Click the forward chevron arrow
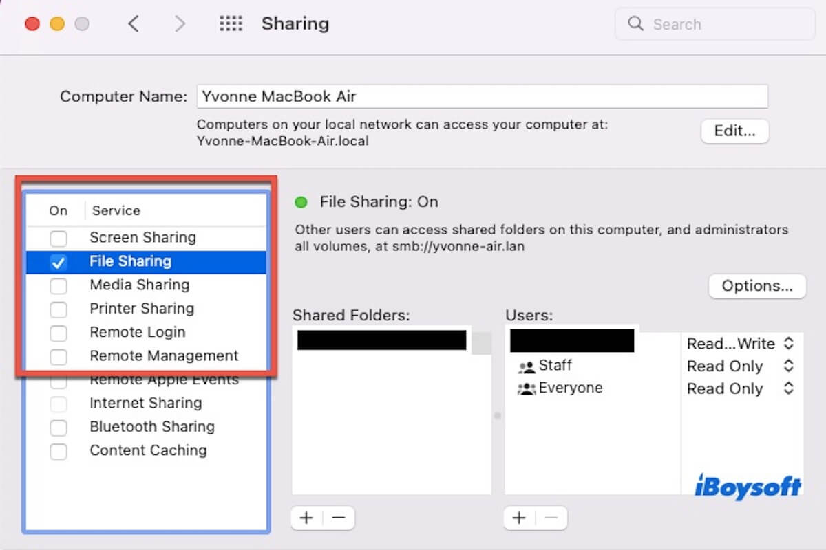 click(180, 24)
